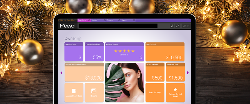
Task: Open the Ratings Control Panel label
Action: point(175,95)
